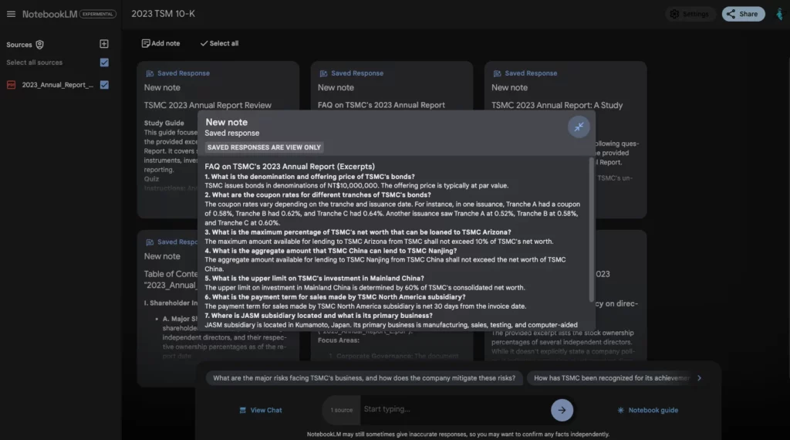Screen dimensions: 790x440
Task: Click Add note in toolbar
Action: click(160, 43)
